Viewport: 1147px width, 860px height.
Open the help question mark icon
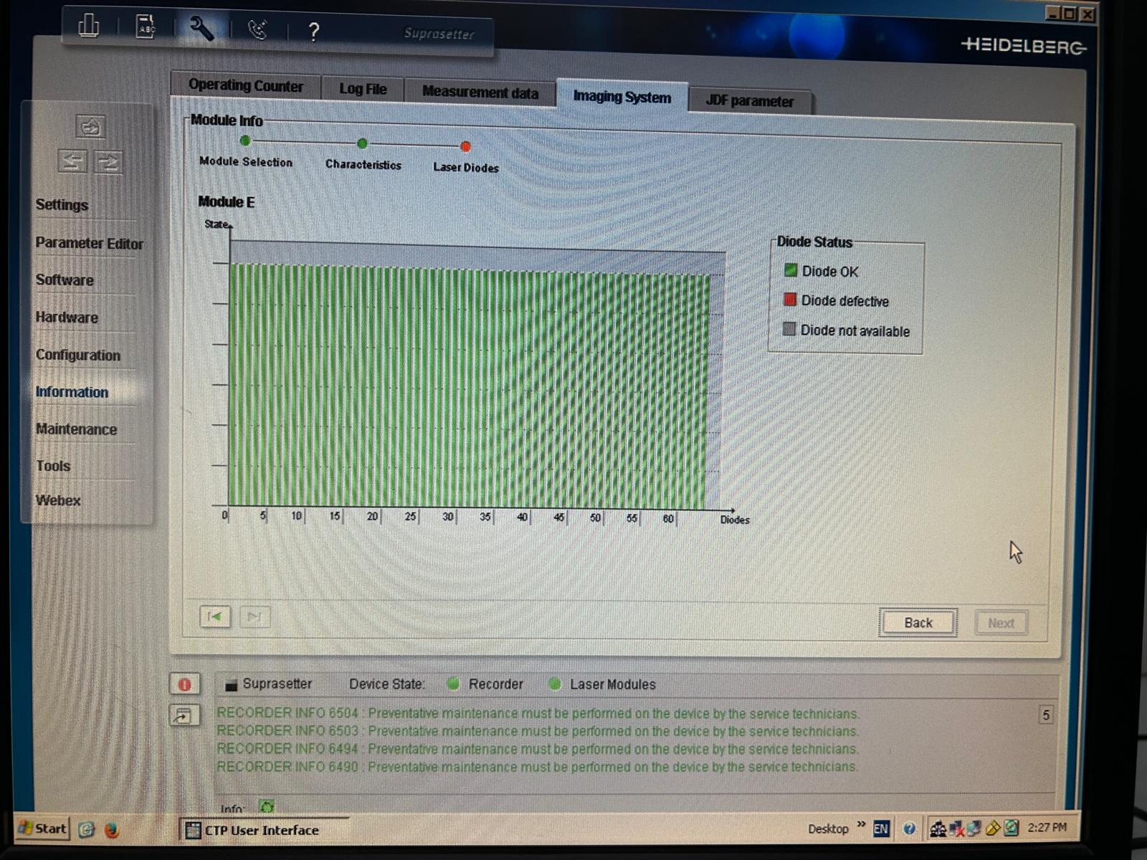pos(313,32)
